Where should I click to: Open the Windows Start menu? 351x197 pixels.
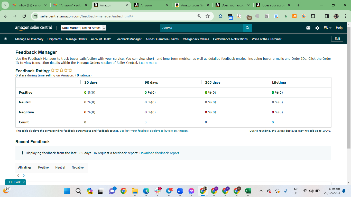pyautogui.click(x=67, y=191)
